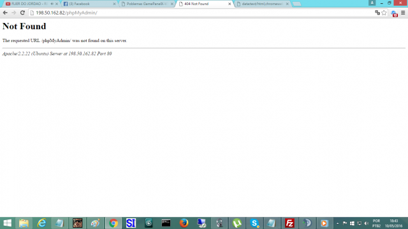Image resolution: width=408 pixels, height=229 pixels.
Task: Minimize the Chrome window
Action: pyautogui.click(x=381, y=3)
